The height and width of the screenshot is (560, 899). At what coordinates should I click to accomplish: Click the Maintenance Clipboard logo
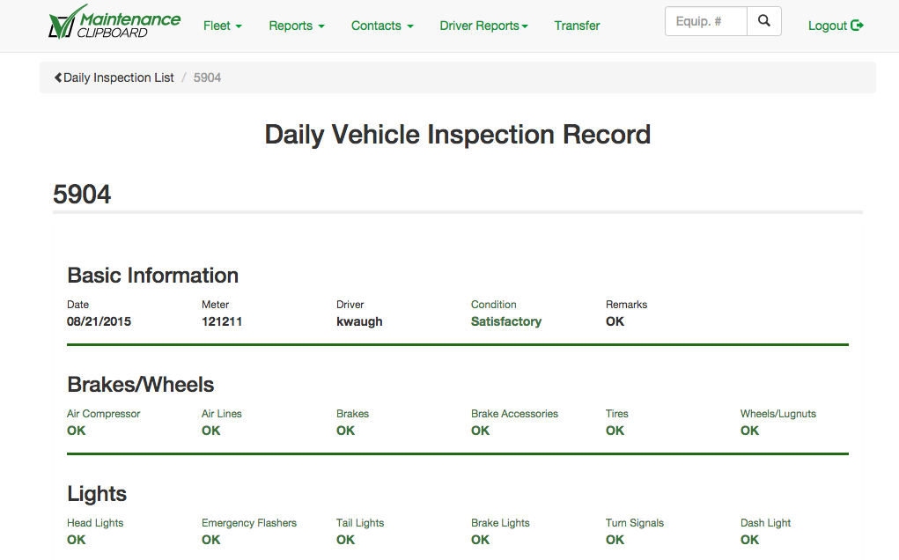[x=114, y=24]
